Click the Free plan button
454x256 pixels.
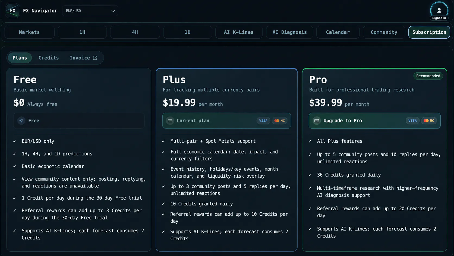pos(79,121)
